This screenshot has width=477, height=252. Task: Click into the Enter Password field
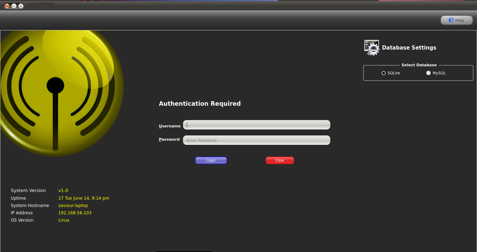pyautogui.click(x=256, y=140)
